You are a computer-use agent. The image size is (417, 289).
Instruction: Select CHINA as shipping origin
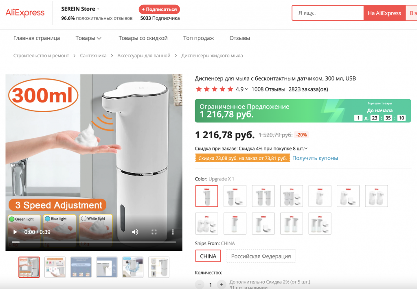pos(208,256)
